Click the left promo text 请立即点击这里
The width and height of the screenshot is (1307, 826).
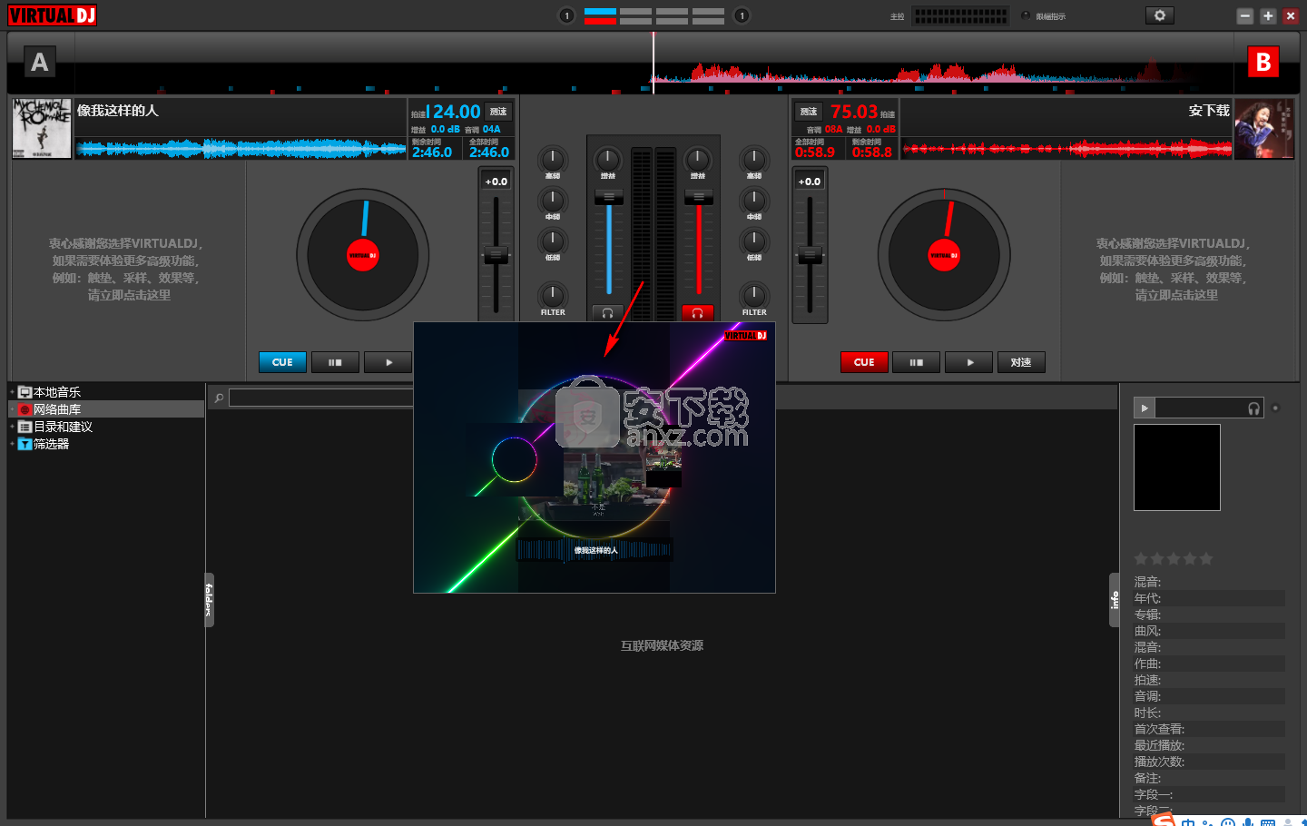click(x=129, y=295)
